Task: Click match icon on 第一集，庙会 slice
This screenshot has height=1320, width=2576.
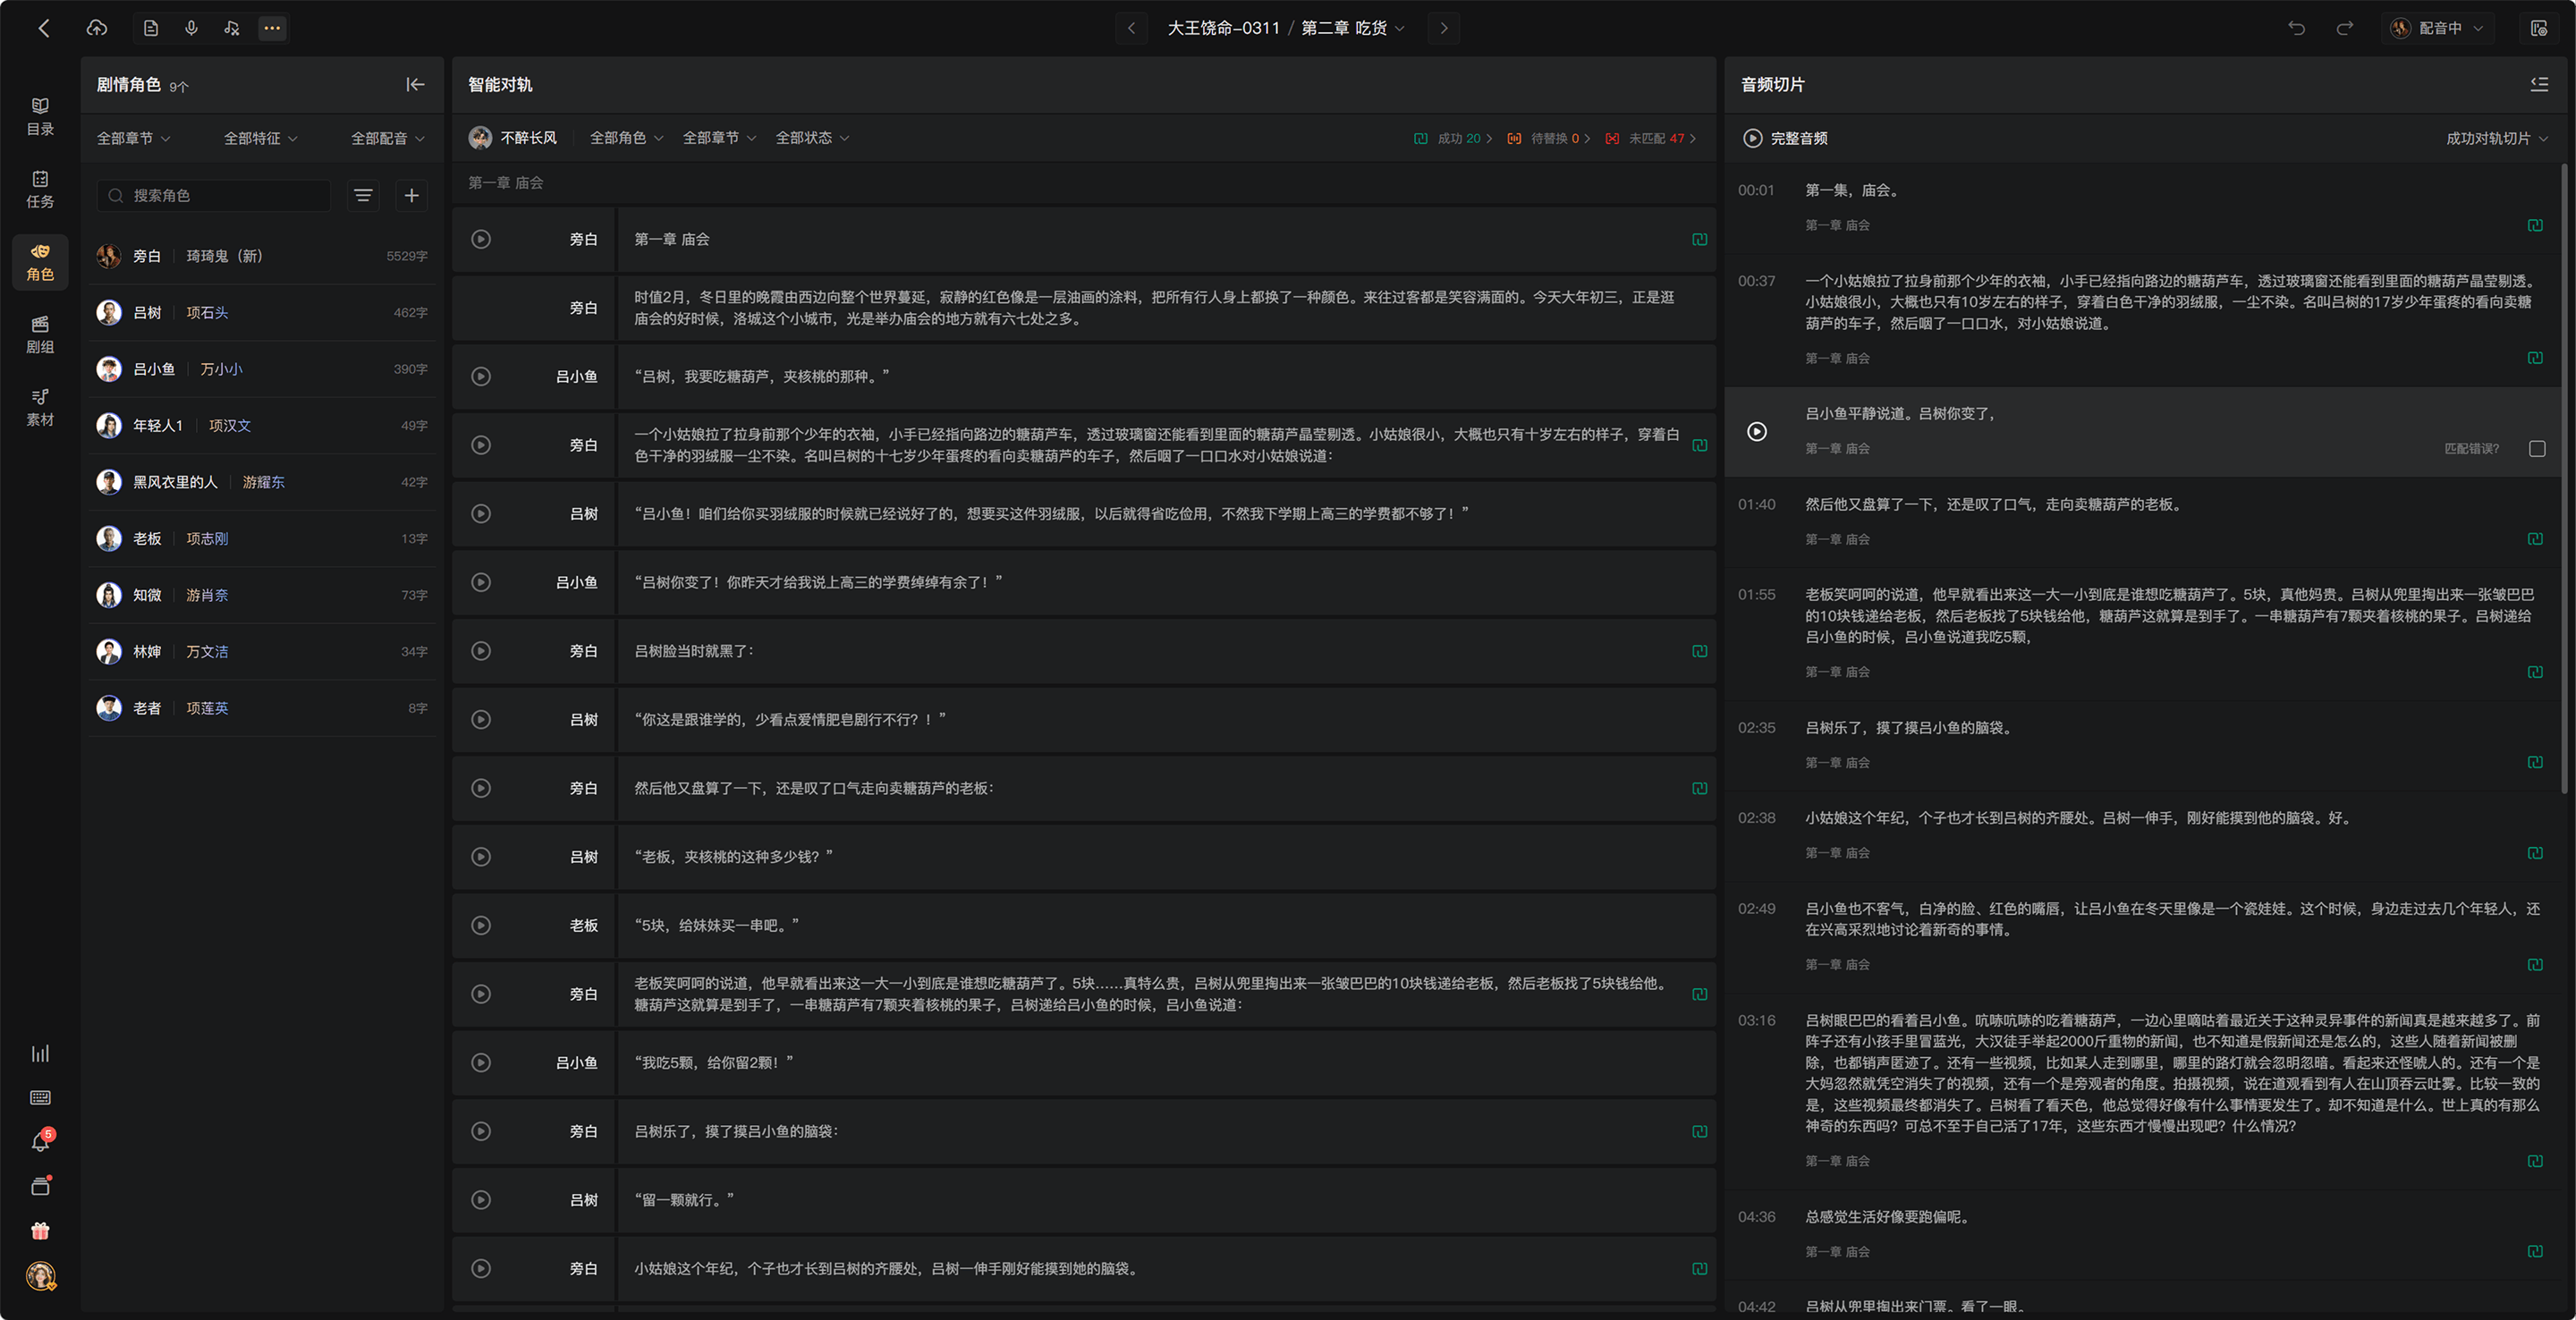Action: [x=2535, y=225]
